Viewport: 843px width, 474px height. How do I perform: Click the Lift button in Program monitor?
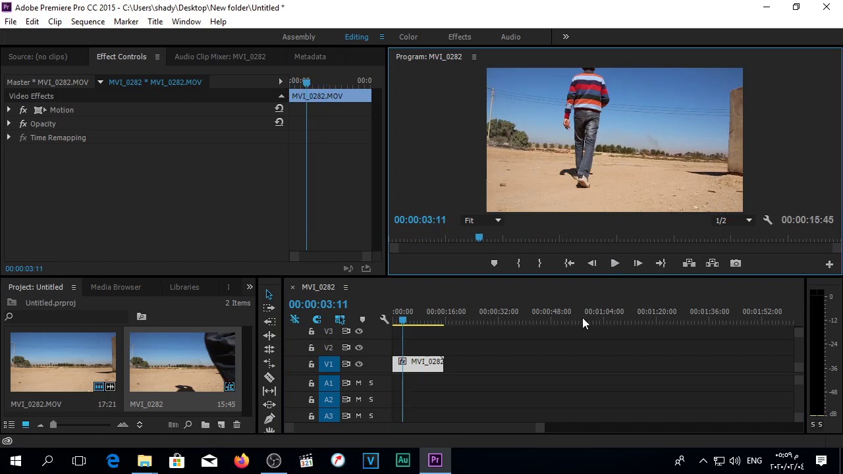click(689, 263)
